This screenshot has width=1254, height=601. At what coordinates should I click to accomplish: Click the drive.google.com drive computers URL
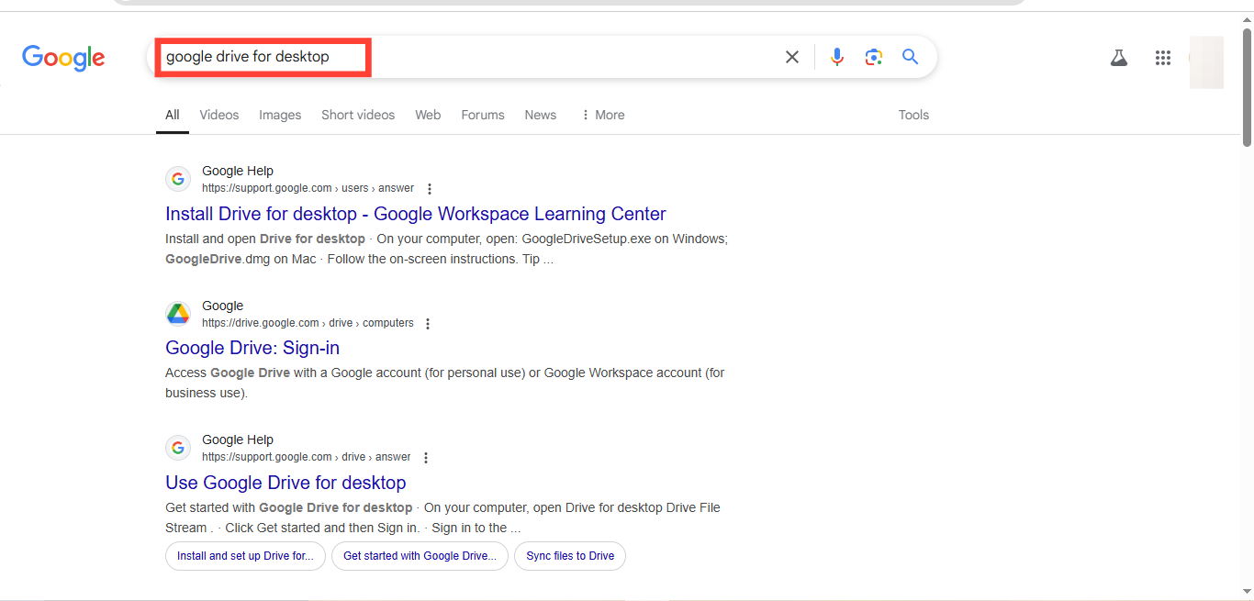coord(308,323)
